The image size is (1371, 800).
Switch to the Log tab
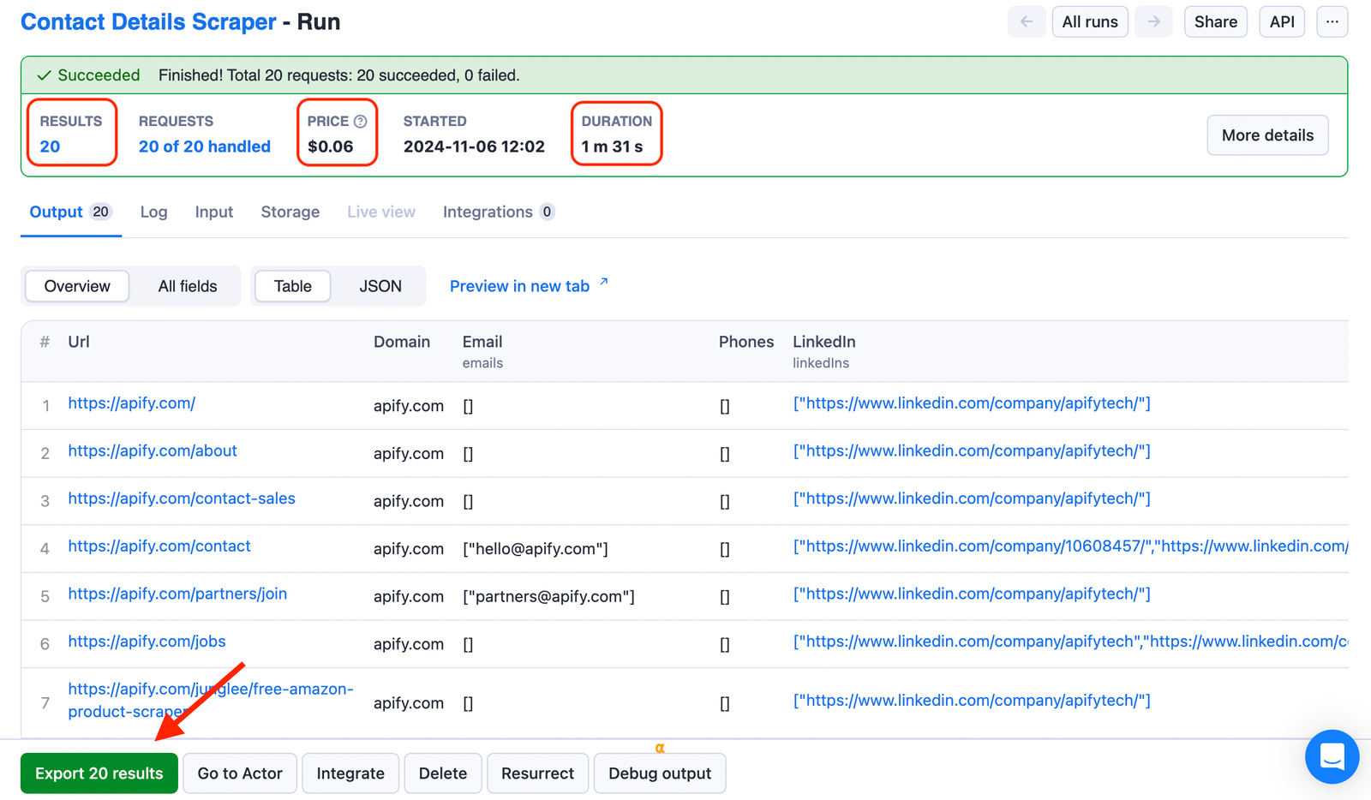(x=153, y=211)
